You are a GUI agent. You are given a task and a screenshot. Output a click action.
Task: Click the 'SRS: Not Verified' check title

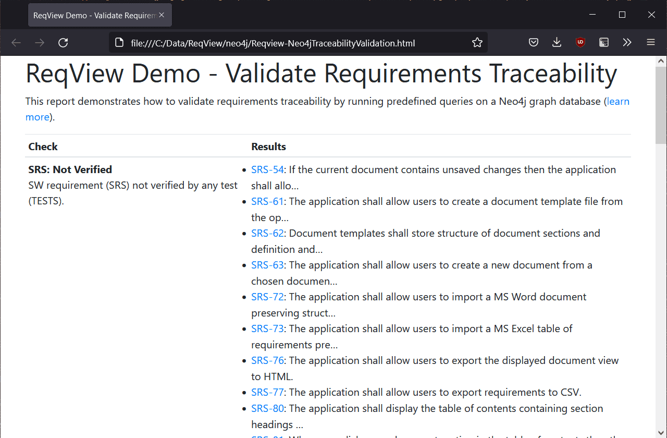pos(70,169)
